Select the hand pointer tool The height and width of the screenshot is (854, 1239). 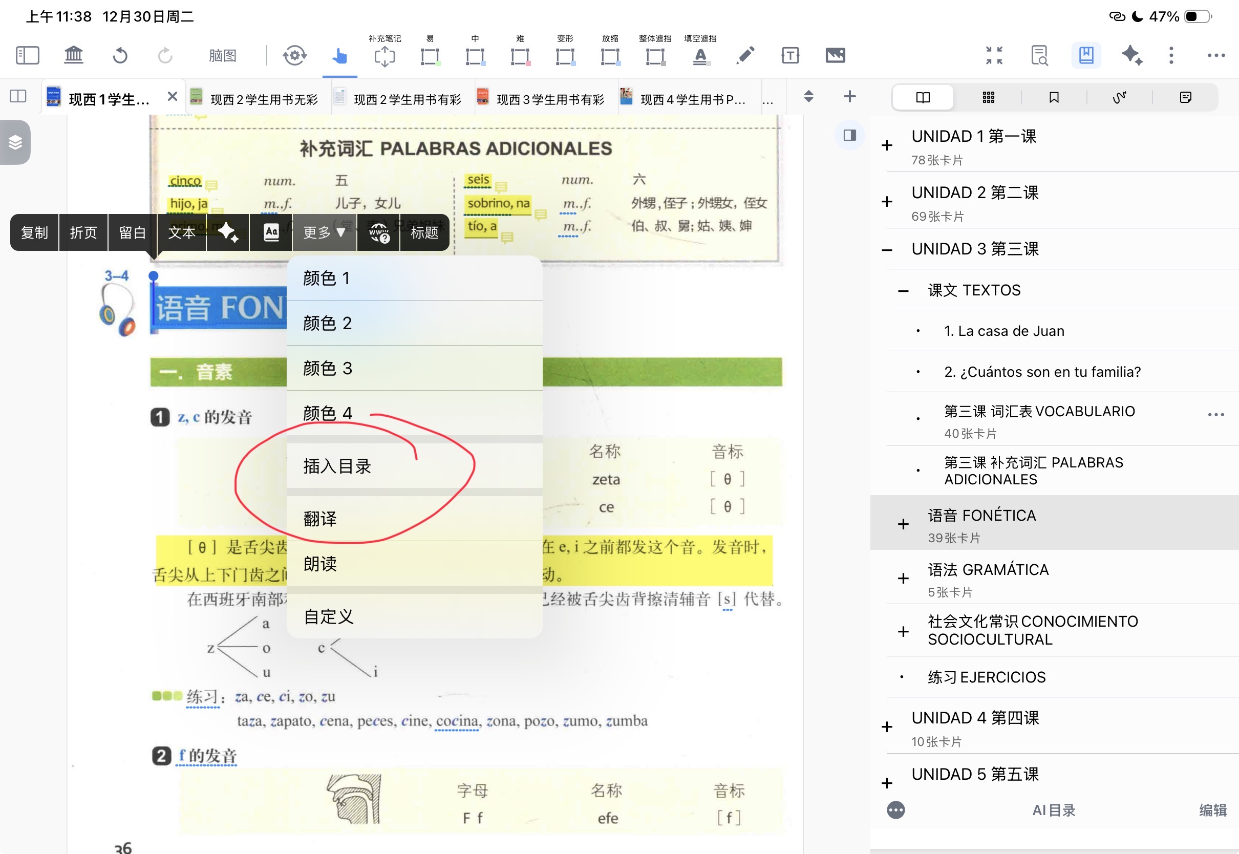coord(339,55)
